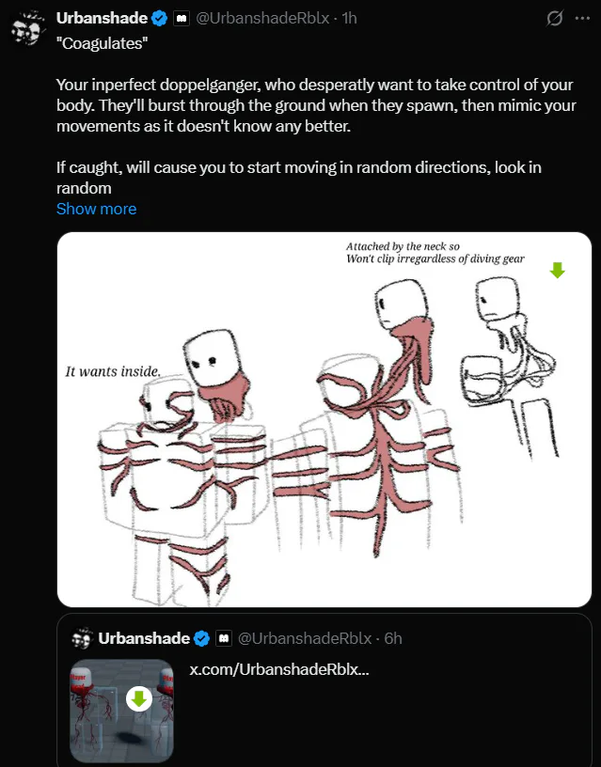Open the post's three-dot More menu
This screenshot has width=601, height=767.
[x=582, y=19]
